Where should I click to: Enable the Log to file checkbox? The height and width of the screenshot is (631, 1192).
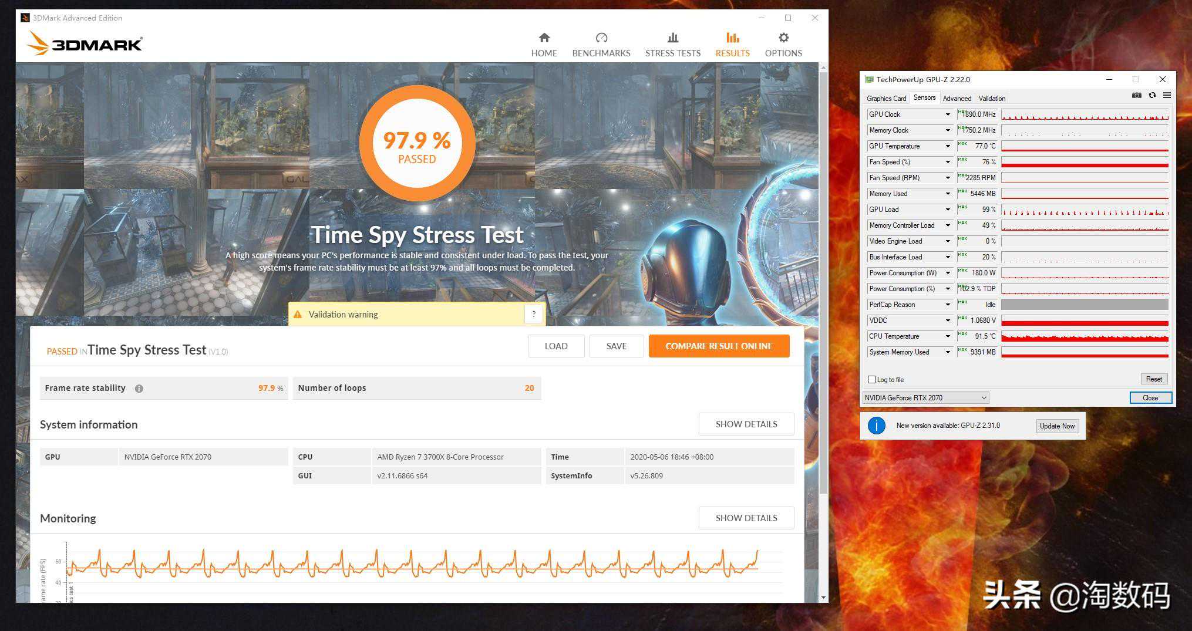tap(872, 380)
